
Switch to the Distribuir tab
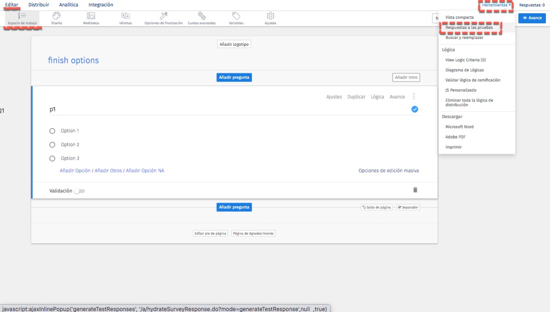(38, 5)
